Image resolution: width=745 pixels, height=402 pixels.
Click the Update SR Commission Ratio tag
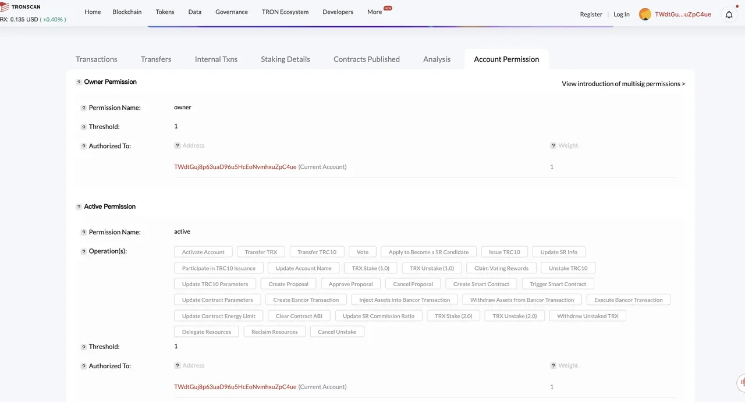coord(379,316)
